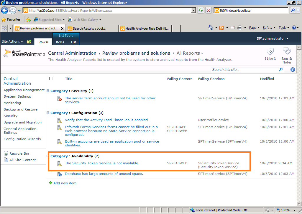Open the Page menu in command bar

254,28
